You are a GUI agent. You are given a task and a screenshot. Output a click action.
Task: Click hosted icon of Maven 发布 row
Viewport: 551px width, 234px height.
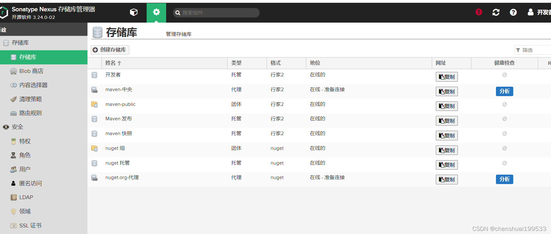[x=94, y=119]
